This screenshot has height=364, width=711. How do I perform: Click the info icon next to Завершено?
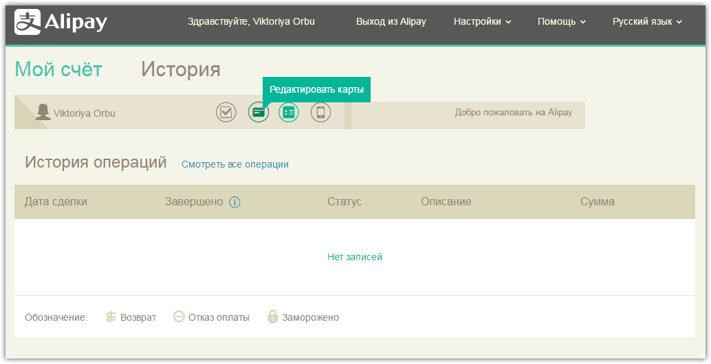tap(234, 202)
